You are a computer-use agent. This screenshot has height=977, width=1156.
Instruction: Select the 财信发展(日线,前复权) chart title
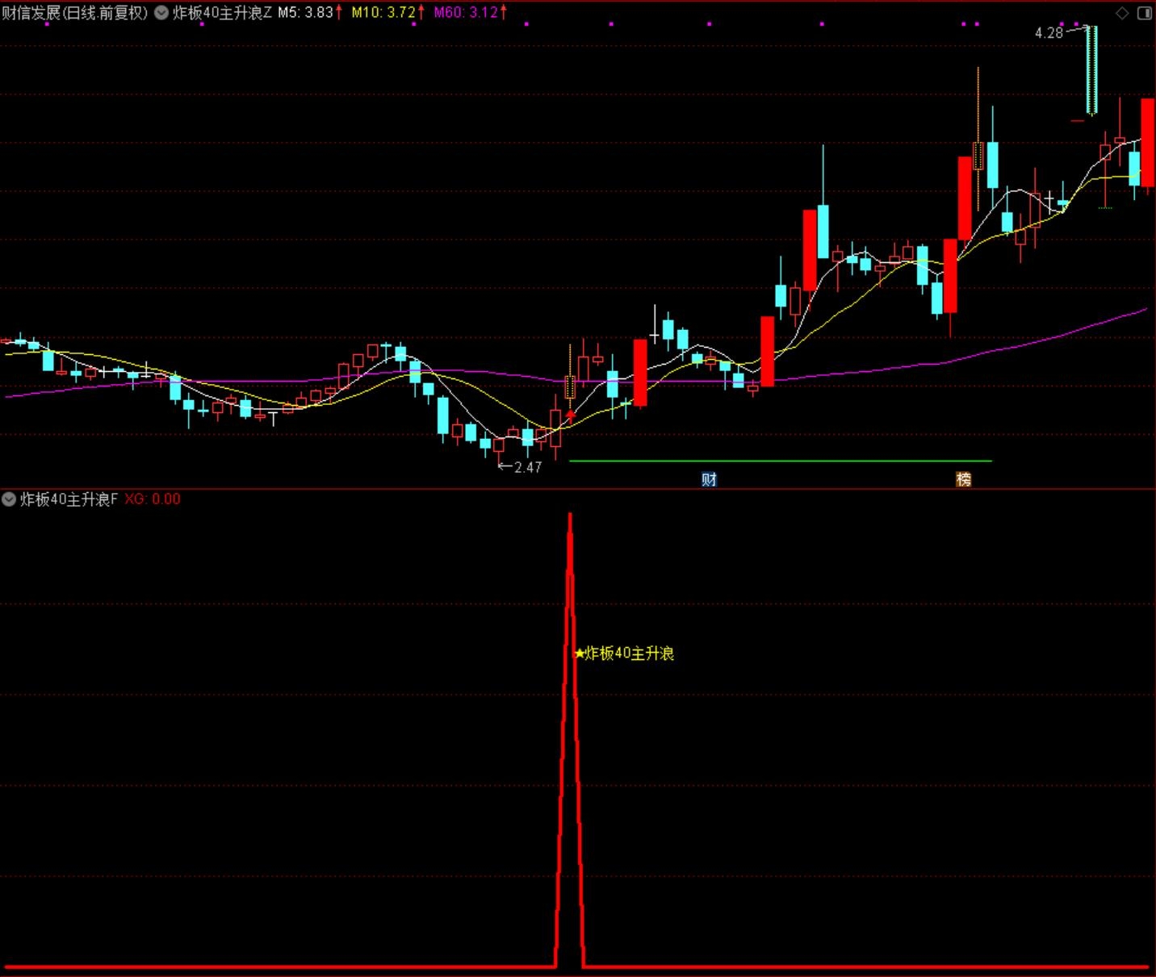[x=75, y=13]
